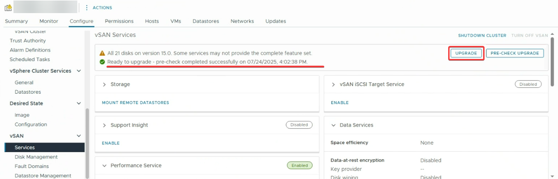
Task: Click the sidebar vertical scrollbar
Action: click(87, 143)
